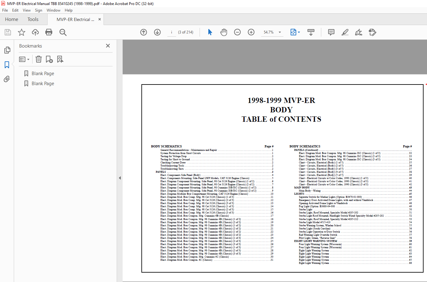
Task: Open the Help menu
Action: click(x=69, y=10)
